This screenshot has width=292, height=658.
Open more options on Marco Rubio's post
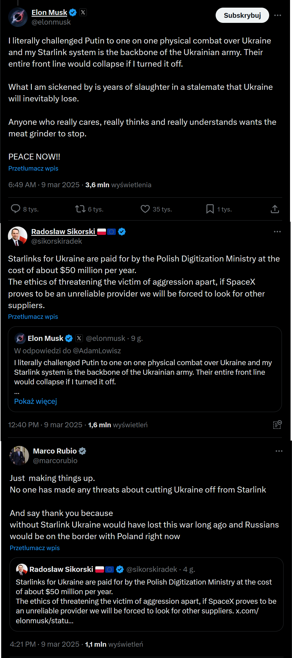[279, 451]
